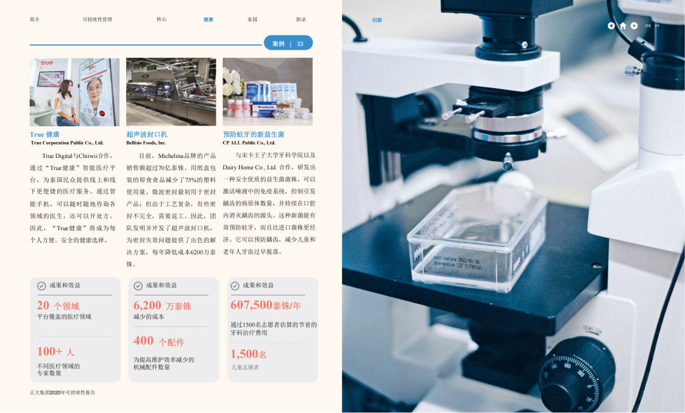Viewport: 685px width, 413px height.
Task: Click the home icon
Action: coord(623,26)
